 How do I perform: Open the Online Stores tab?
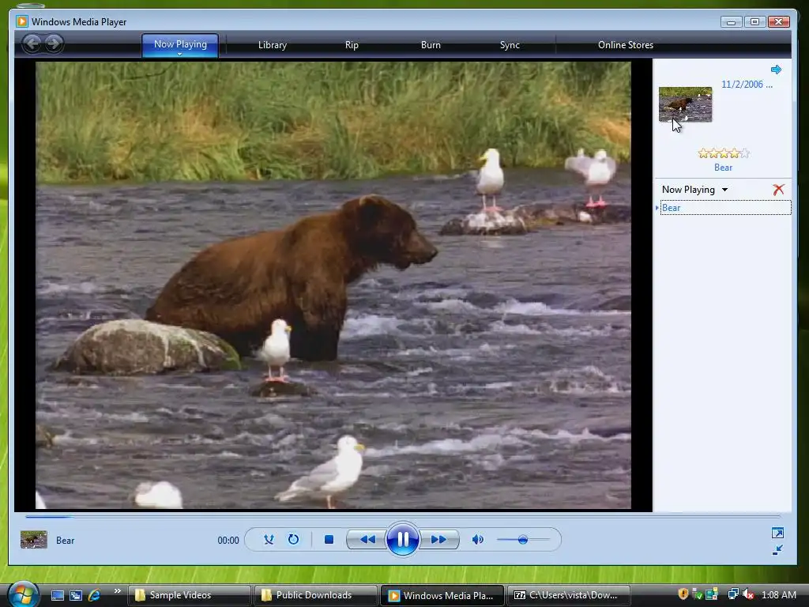(626, 45)
